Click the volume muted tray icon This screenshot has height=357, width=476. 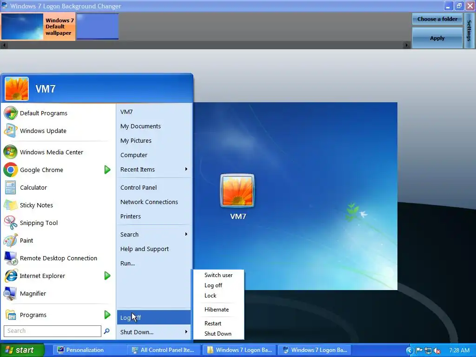tap(437, 350)
